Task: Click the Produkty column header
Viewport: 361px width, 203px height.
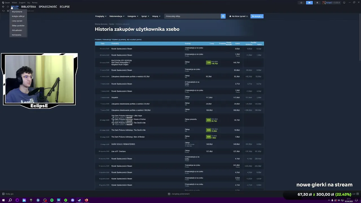Action: (115, 43)
